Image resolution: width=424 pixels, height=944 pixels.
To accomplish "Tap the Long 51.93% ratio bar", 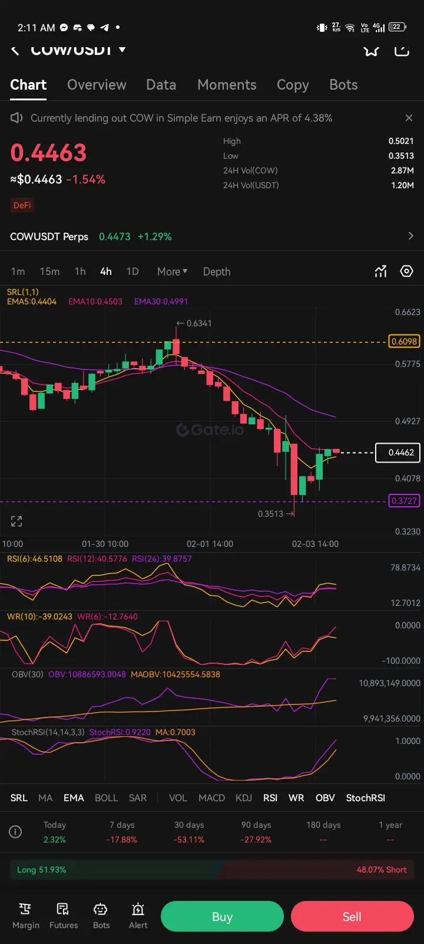I will (115, 870).
